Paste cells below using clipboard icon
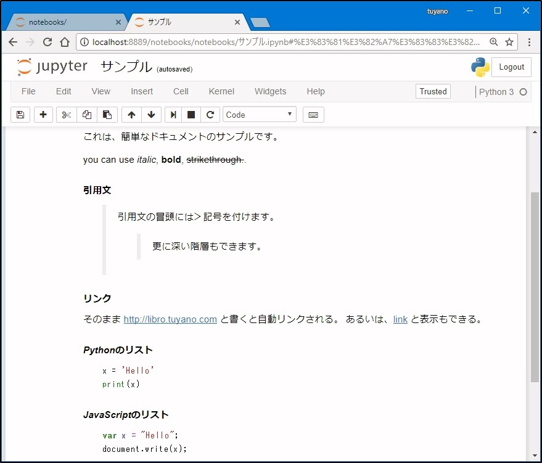The height and width of the screenshot is (463, 542). tap(107, 115)
